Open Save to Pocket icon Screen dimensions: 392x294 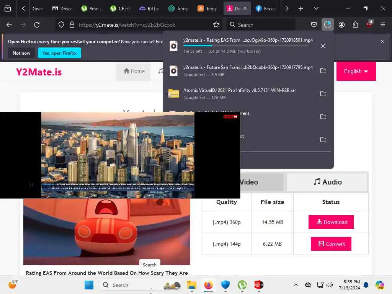coord(314,25)
